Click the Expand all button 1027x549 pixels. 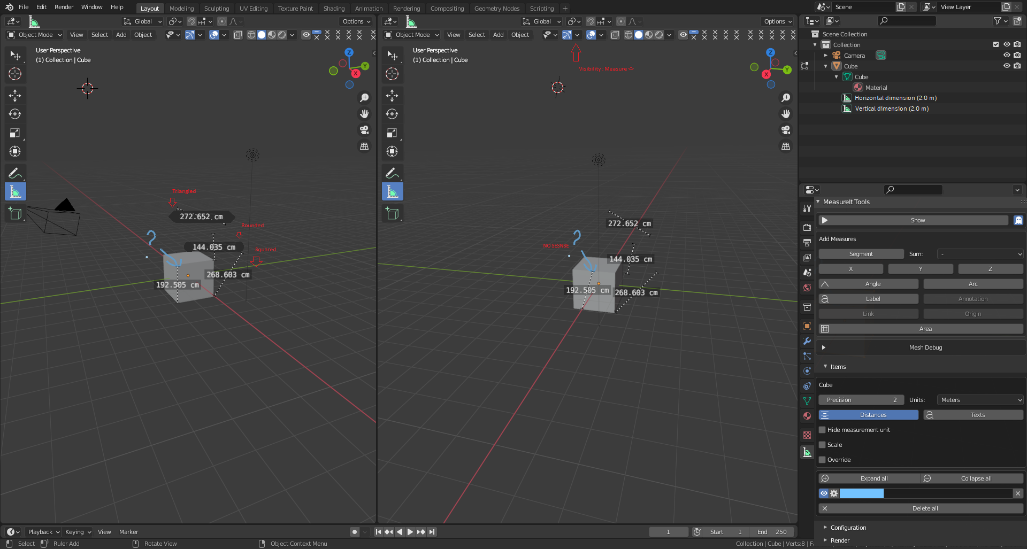tap(869, 478)
